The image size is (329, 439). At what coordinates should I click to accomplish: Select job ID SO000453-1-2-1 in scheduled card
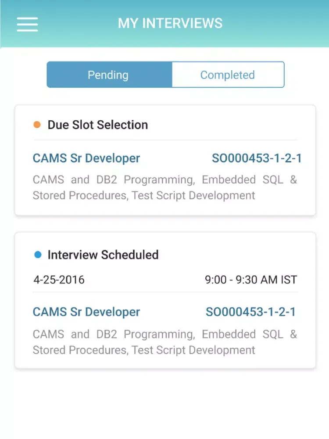tap(250, 312)
